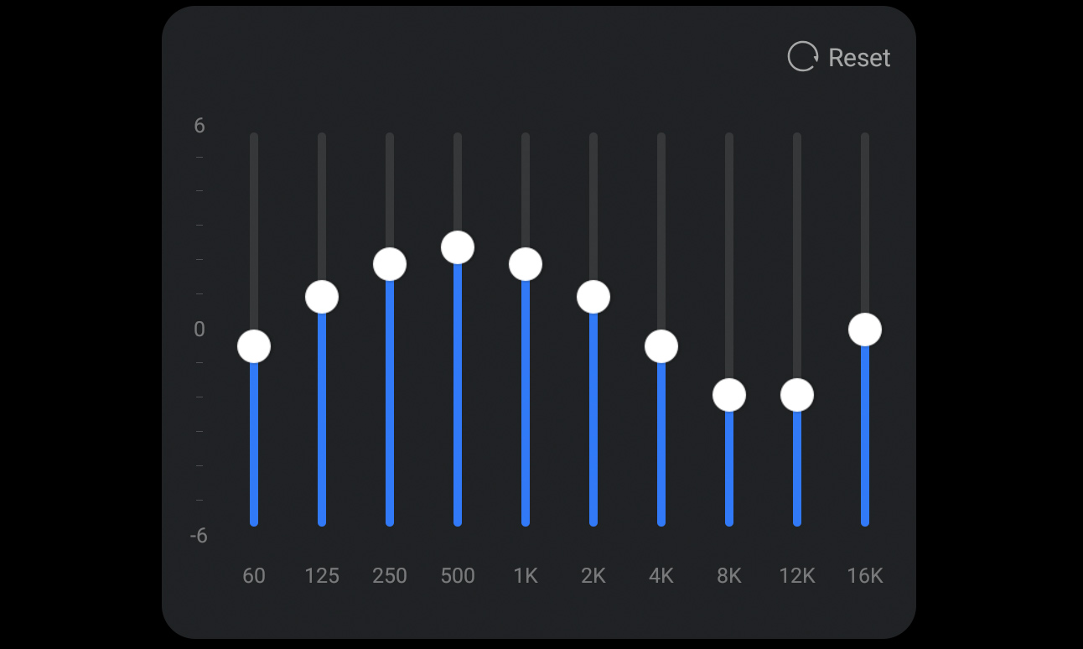1083x649 pixels.
Task: Click the 8K slider thumb
Action: [x=729, y=395]
